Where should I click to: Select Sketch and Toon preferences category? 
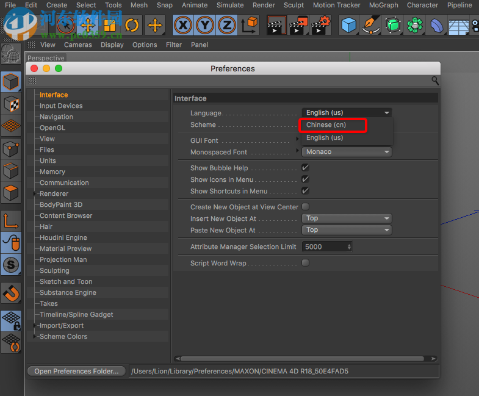66,282
